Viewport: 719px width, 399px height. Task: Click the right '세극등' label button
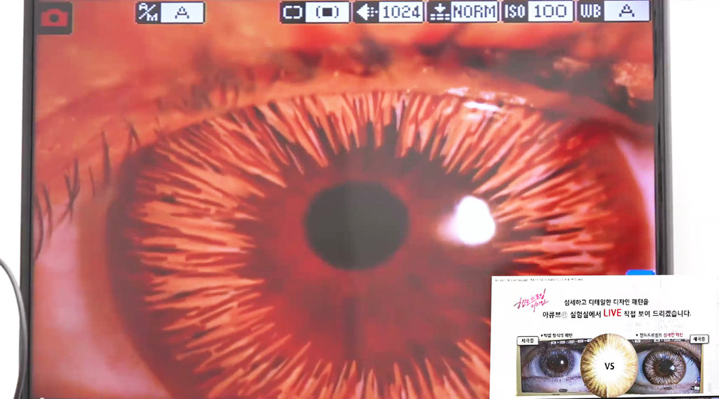click(x=699, y=339)
